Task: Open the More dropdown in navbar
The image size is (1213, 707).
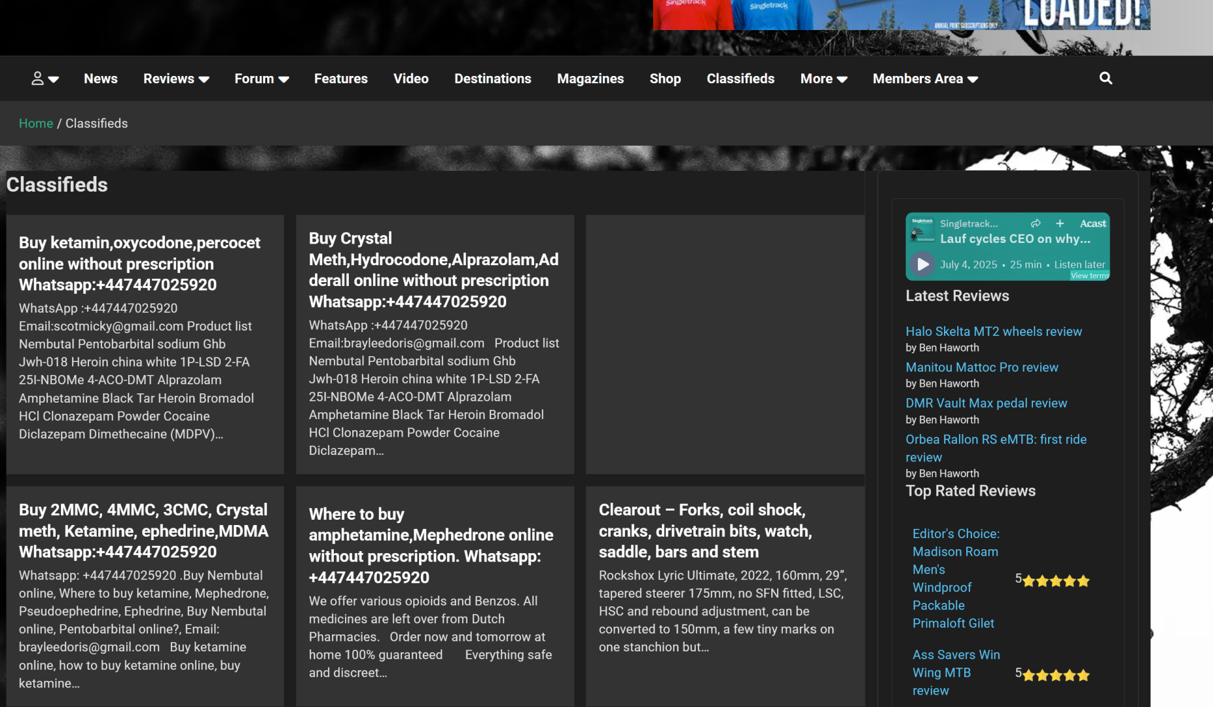Action: pyautogui.click(x=823, y=79)
